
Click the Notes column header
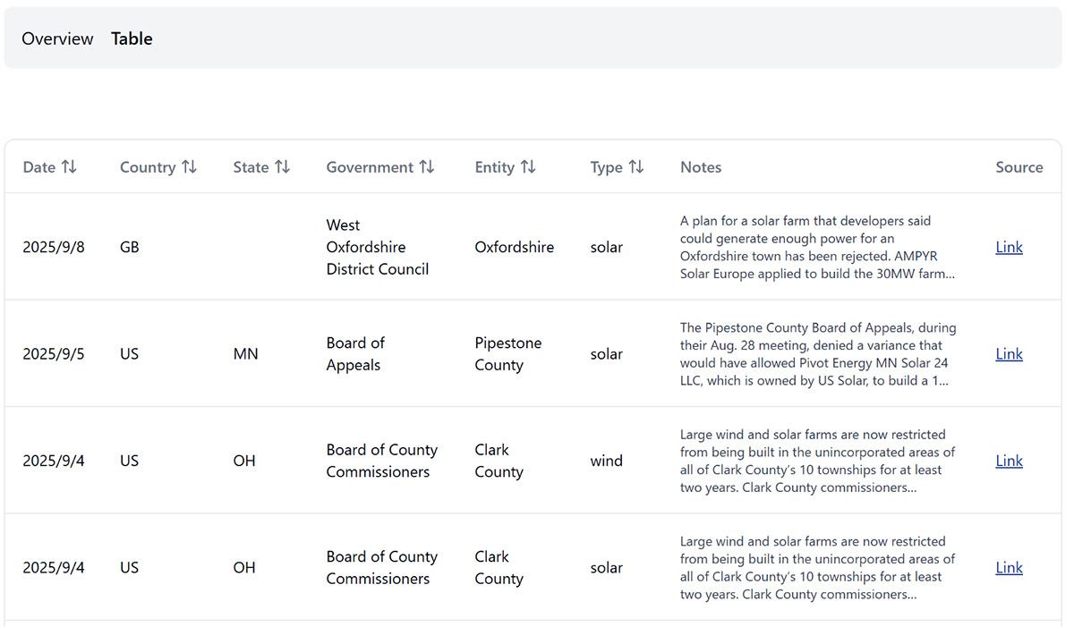coord(701,167)
